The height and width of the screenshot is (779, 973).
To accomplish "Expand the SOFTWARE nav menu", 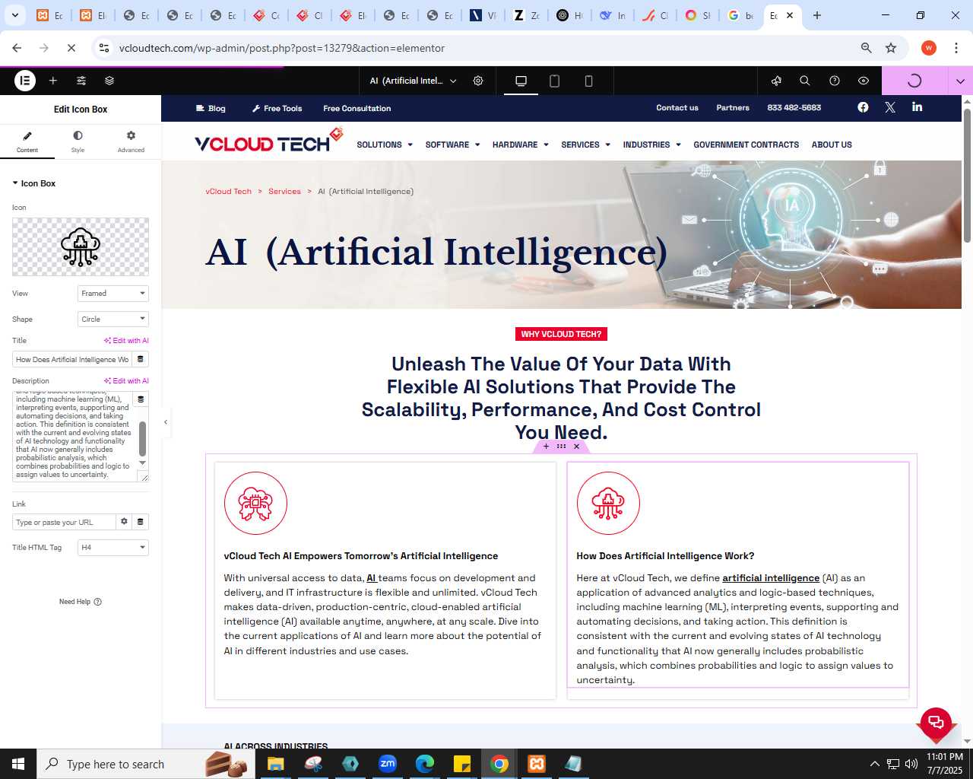I will (x=453, y=145).
